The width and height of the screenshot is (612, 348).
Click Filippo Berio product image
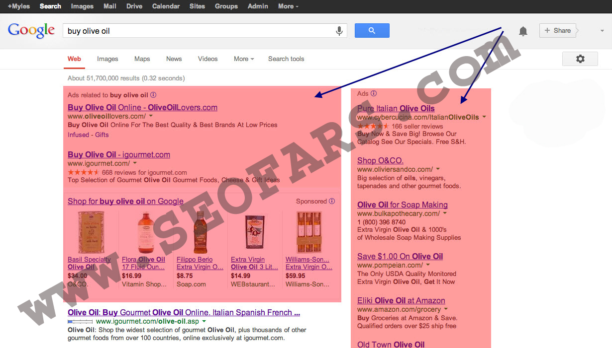[200, 232]
